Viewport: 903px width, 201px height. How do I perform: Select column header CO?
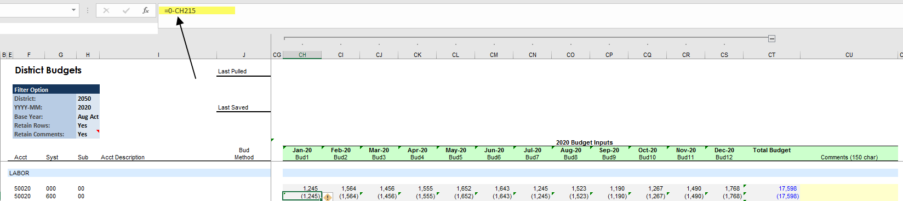[571, 55]
